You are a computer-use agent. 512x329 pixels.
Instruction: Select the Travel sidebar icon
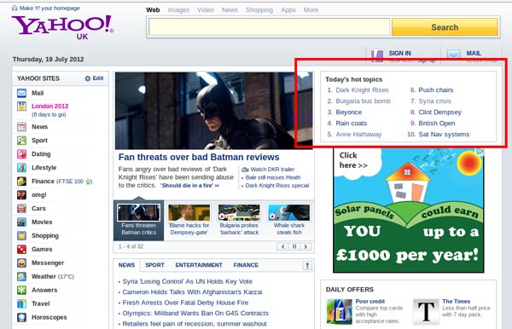(x=22, y=304)
